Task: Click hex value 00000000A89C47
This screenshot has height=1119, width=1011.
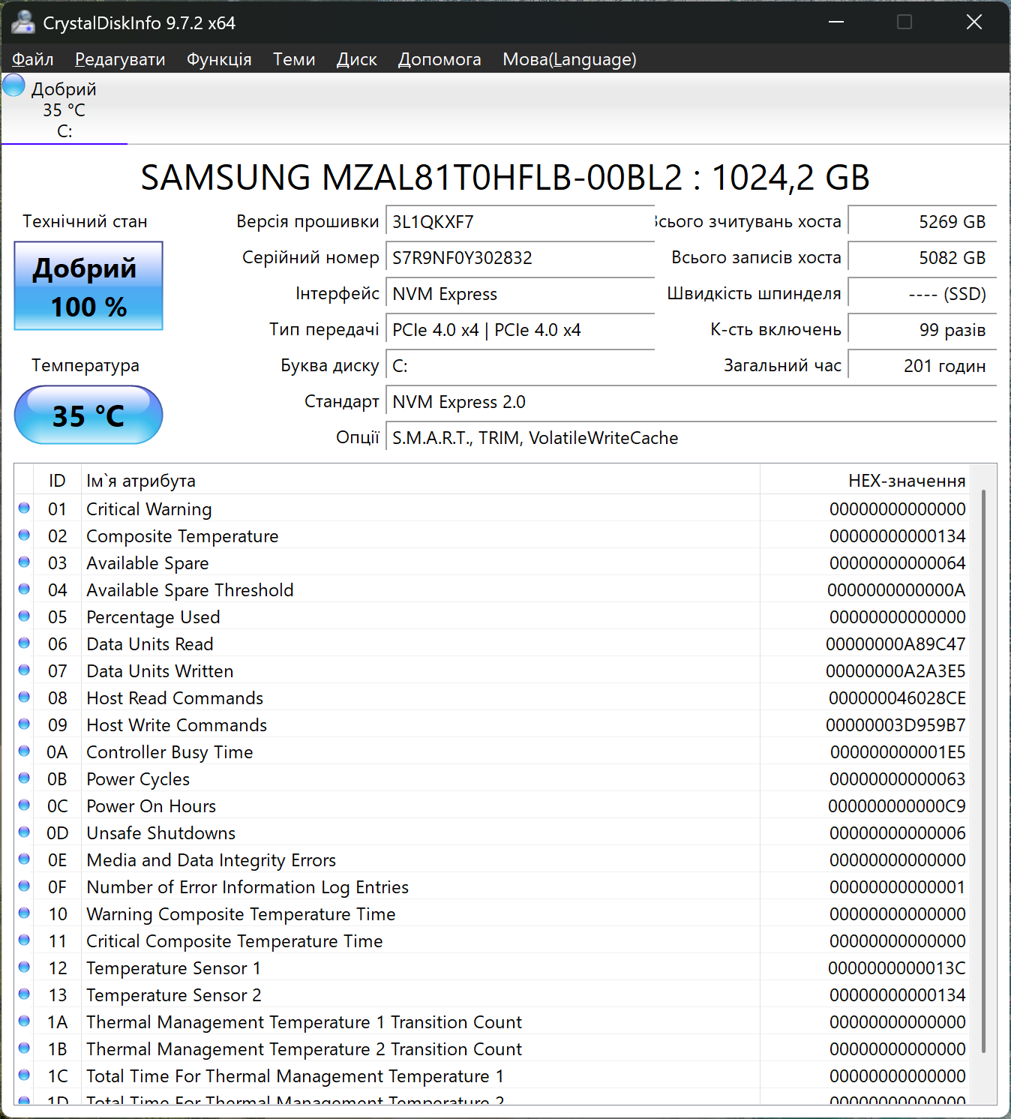Action: (895, 644)
